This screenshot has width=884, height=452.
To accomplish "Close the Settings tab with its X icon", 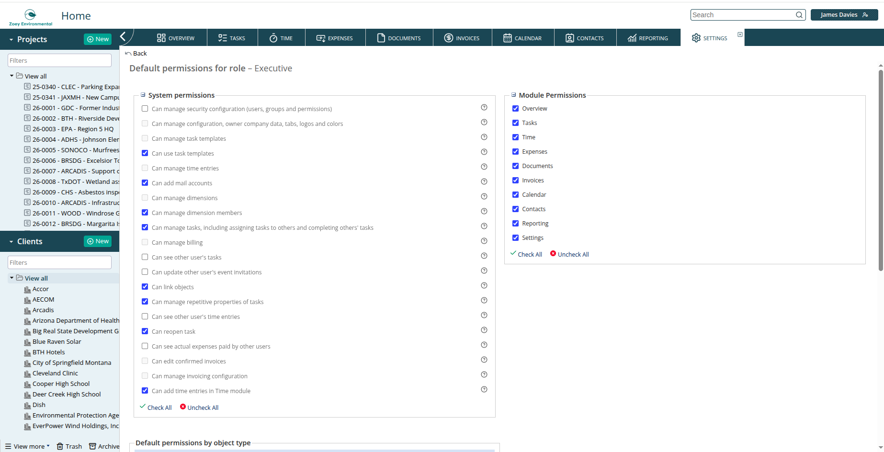I will 740,34.
